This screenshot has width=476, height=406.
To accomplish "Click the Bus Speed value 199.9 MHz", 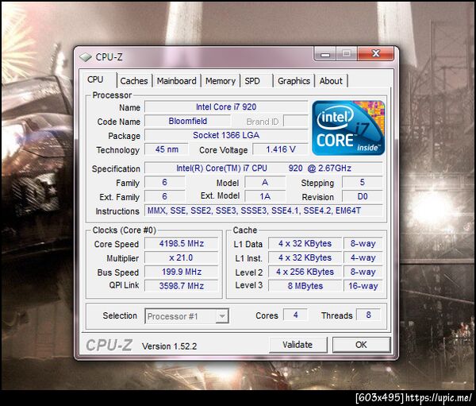I will point(182,272).
